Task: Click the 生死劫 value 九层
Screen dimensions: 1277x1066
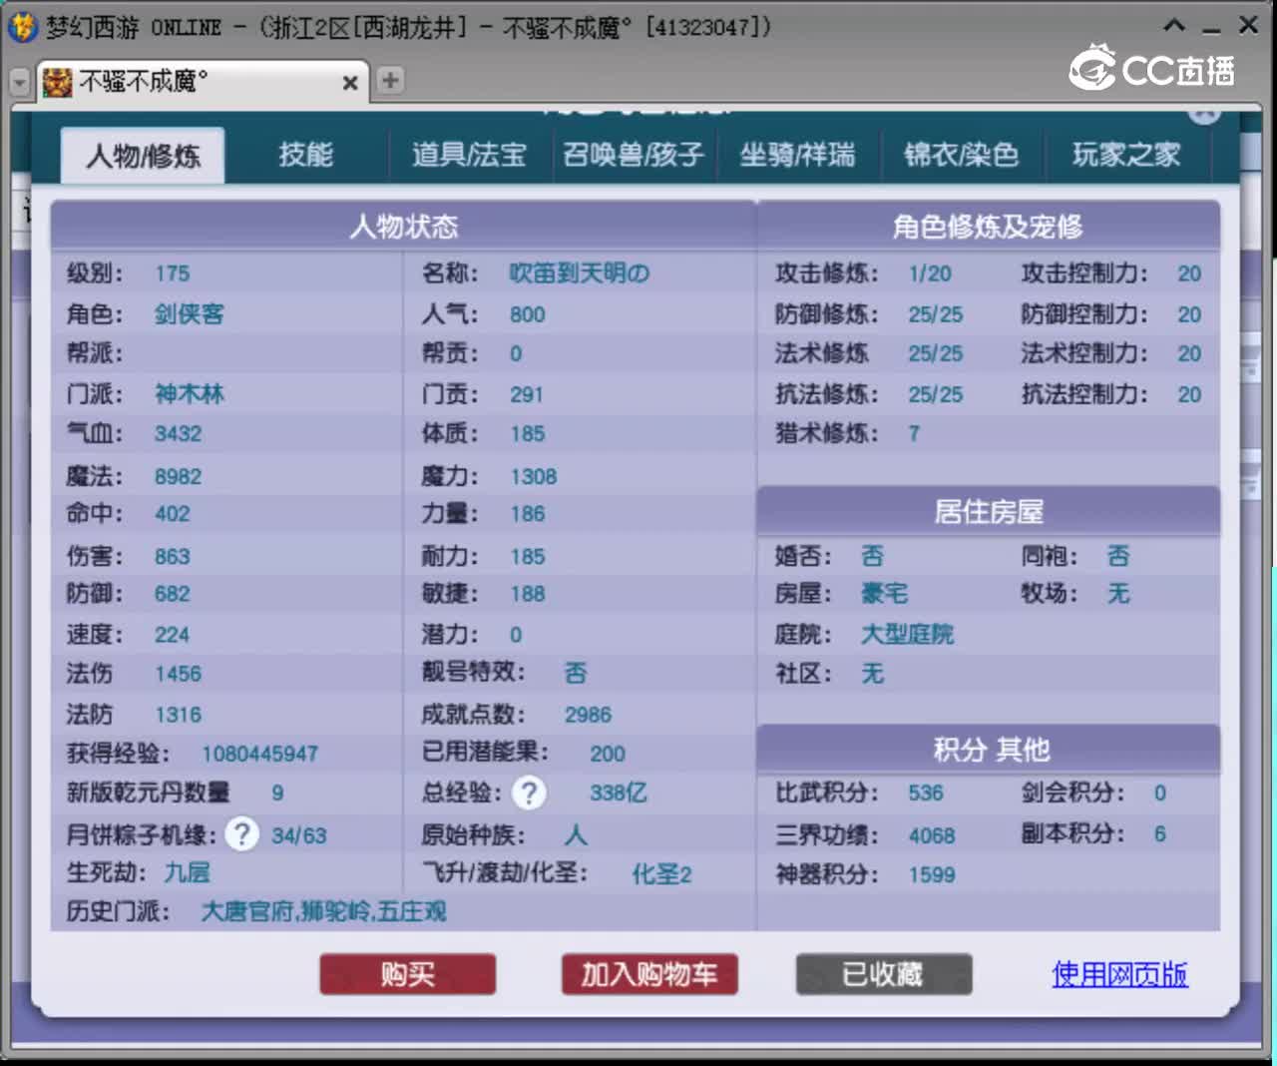Action: [188, 873]
